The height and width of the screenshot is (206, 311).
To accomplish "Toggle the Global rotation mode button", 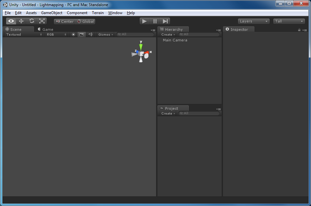I will (85, 21).
